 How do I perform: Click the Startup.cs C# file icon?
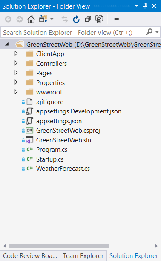click(30, 159)
